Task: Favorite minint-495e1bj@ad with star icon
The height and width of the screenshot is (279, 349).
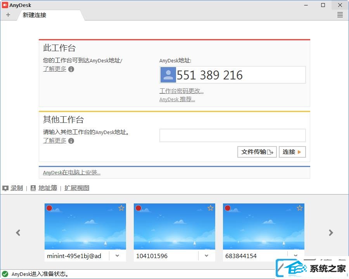Action: 121,208
